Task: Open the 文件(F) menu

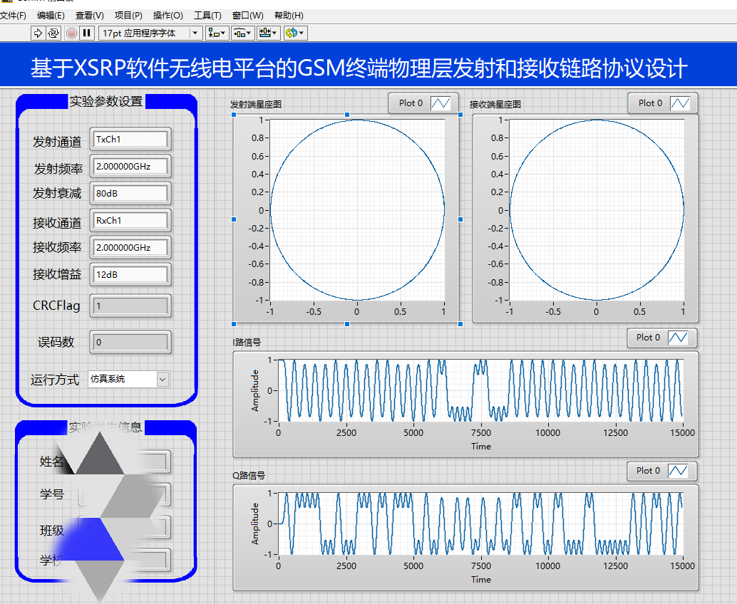Action: [13, 16]
